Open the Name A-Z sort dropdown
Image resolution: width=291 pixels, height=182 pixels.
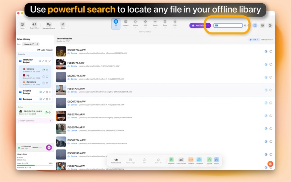click(31, 44)
